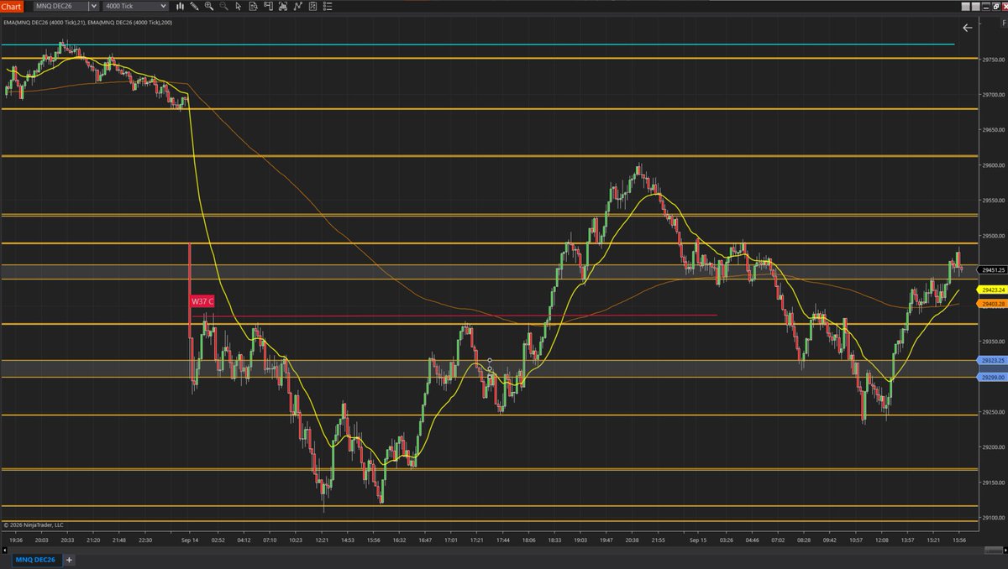The image size is (1008, 569).
Task: Click the yellow 29423.24 EMA price marker
Action: [993, 290]
